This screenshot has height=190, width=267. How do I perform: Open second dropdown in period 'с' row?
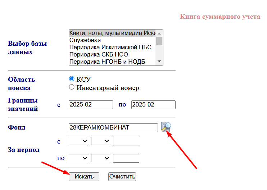(101, 141)
